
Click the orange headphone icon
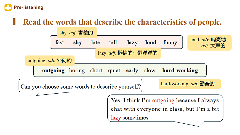(x=8, y=7)
